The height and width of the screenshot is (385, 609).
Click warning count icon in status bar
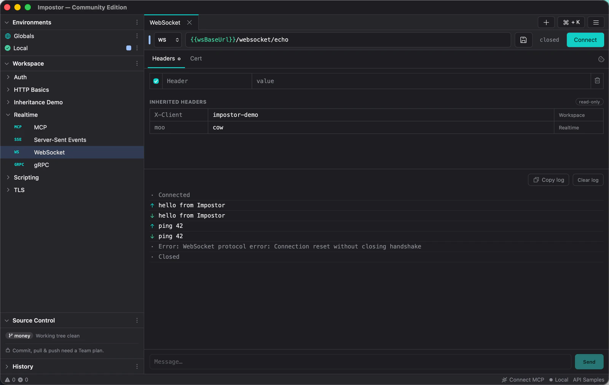click(7, 380)
